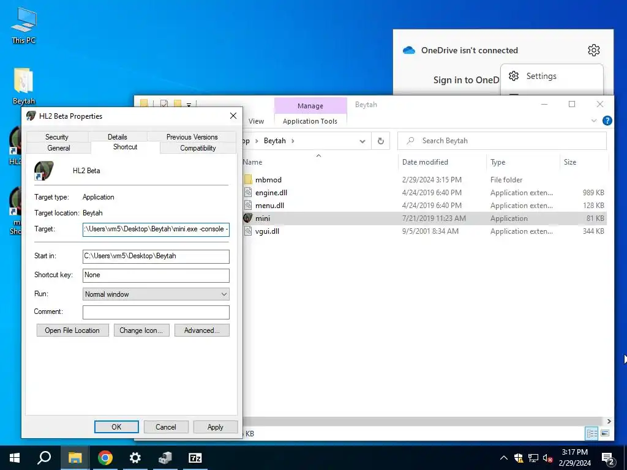
Task: Open the Settings gear on taskbar
Action: 135,458
